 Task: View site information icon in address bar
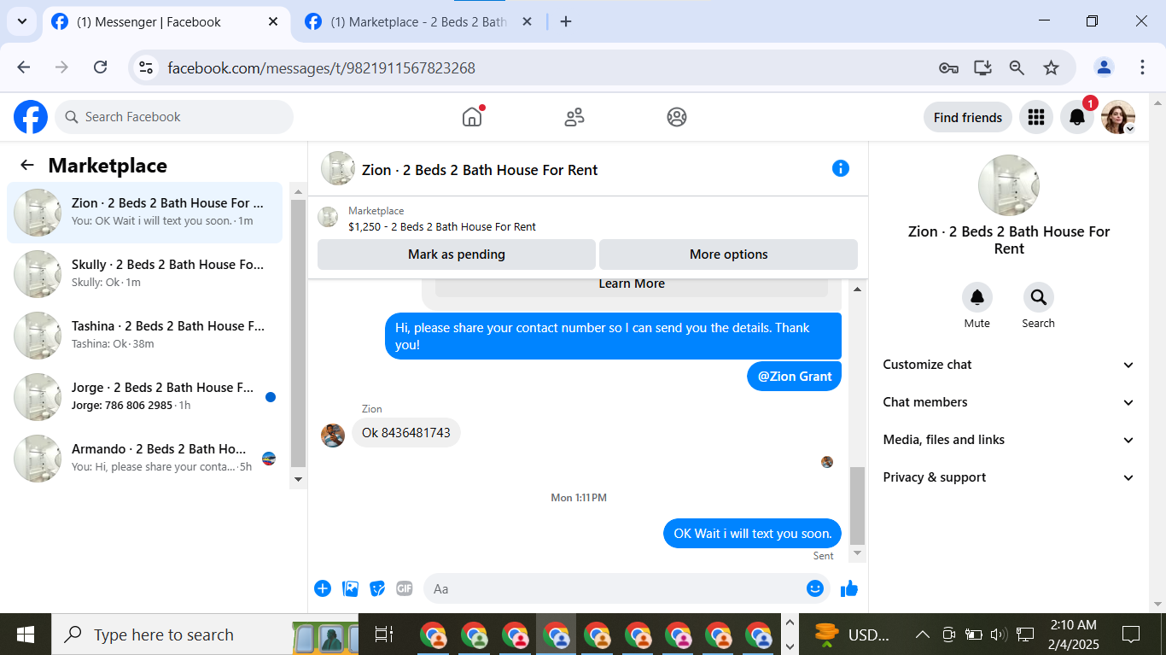(x=146, y=67)
